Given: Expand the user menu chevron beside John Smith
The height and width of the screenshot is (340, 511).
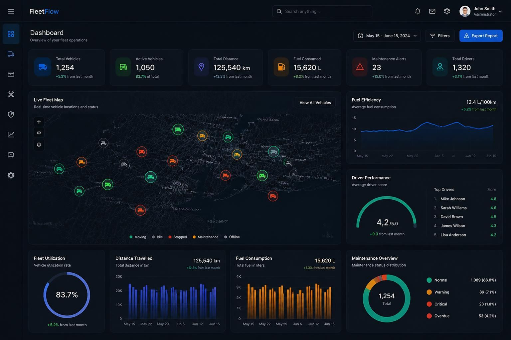Looking at the screenshot, I should click(500, 11).
